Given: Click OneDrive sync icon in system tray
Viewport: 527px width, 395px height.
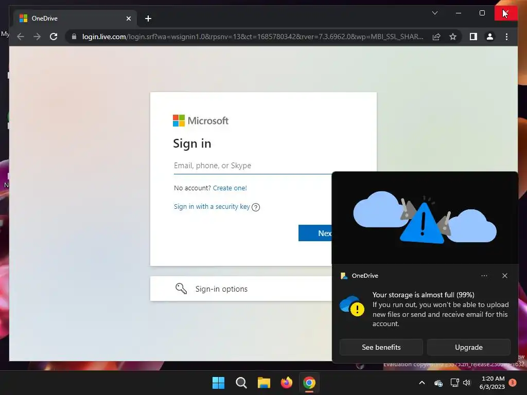Looking at the screenshot, I should 438,383.
